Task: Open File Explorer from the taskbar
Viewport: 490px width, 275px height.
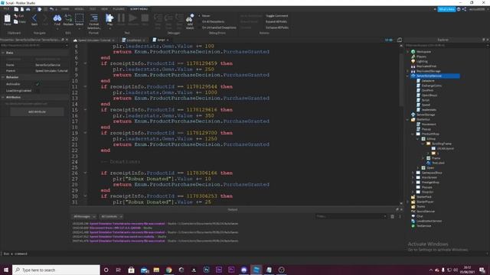Action: 156,270
